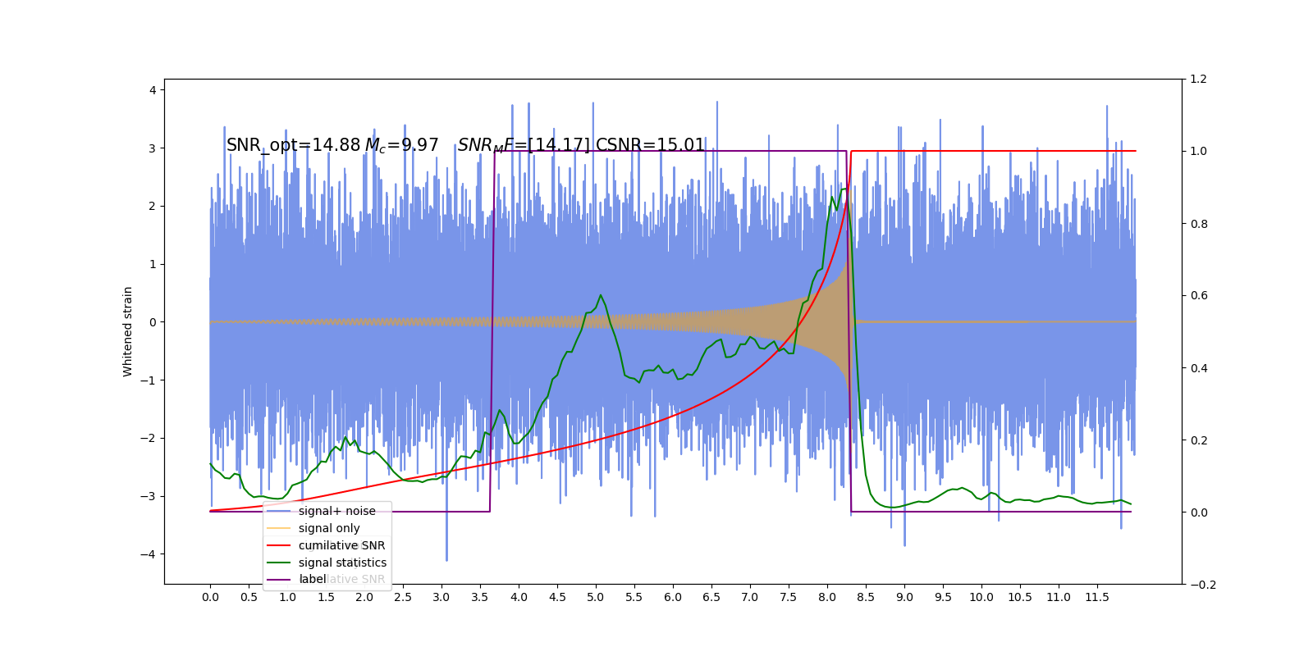
Task: Click left y-axis tick label 0
Action: pyautogui.click(x=153, y=322)
